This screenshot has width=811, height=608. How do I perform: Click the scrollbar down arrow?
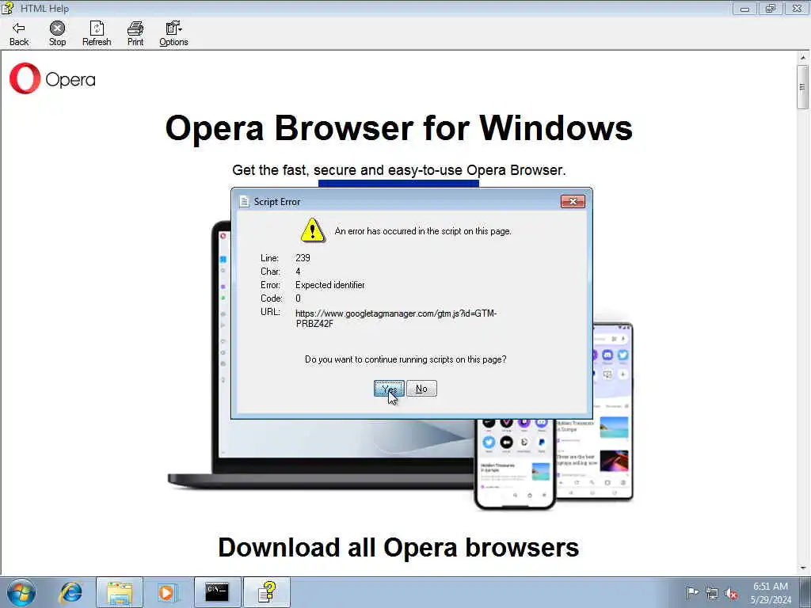pyautogui.click(x=803, y=568)
